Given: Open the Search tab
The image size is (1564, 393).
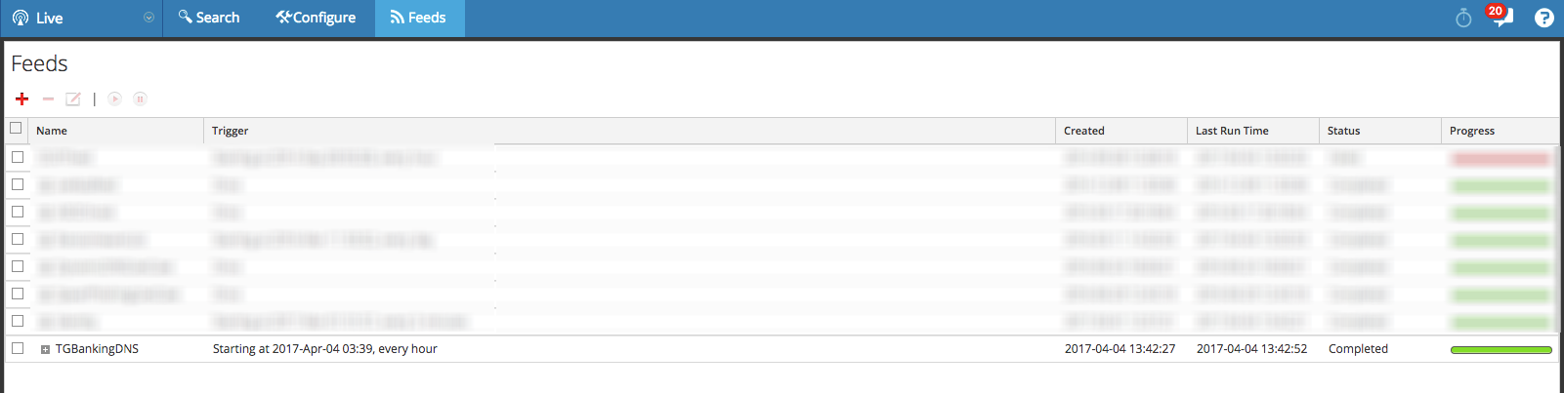Looking at the screenshot, I should pos(209,18).
